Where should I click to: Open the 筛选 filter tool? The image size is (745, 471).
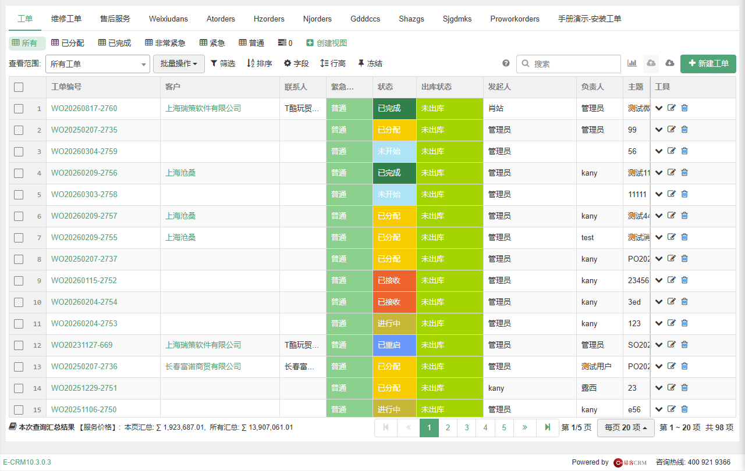click(x=223, y=63)
